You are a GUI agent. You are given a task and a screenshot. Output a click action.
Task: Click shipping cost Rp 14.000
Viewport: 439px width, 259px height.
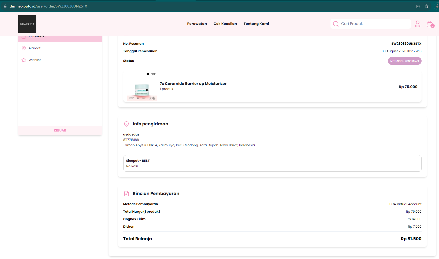click(x=414, y=219)
